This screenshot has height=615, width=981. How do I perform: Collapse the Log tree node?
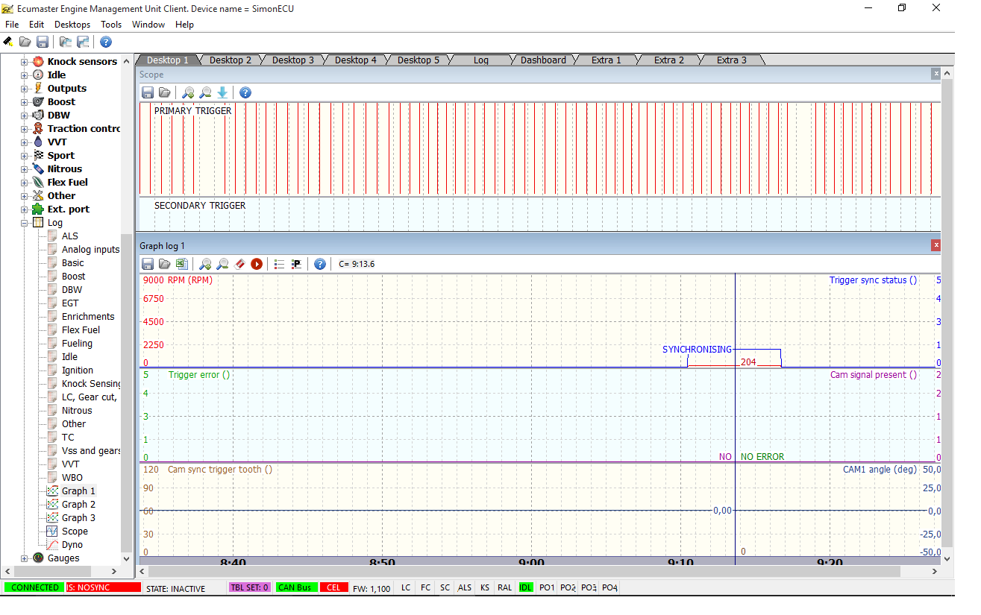(24, 223)
